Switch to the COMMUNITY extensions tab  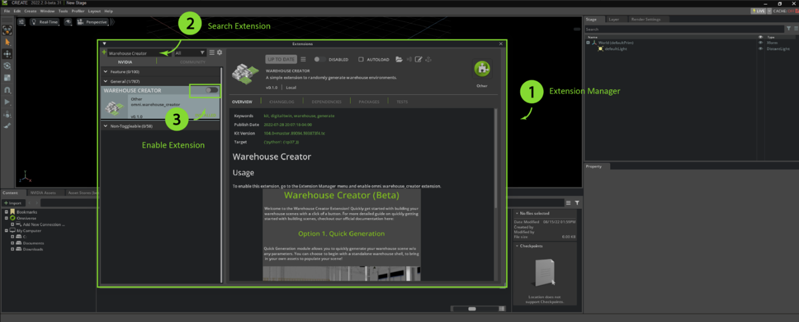click(x=193, y=62)
